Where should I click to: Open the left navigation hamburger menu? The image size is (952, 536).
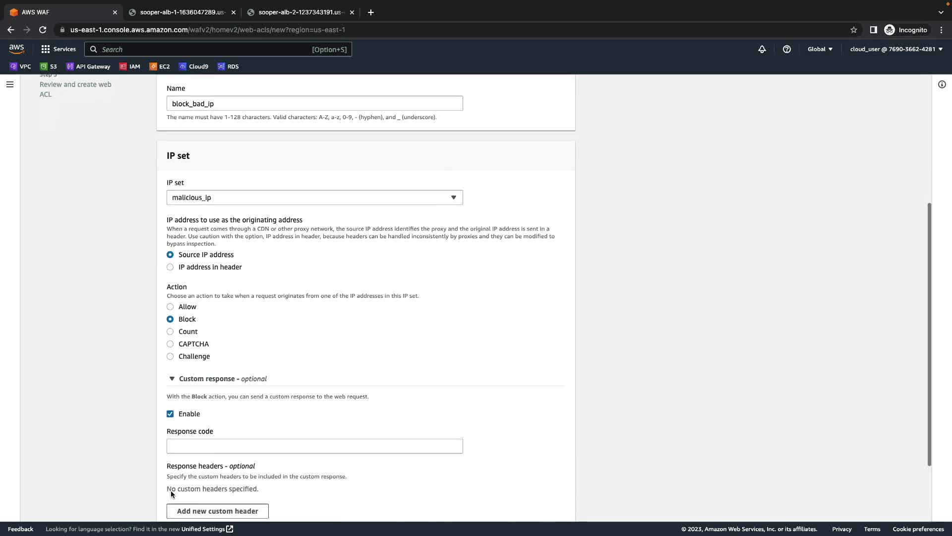coord(9,84)
